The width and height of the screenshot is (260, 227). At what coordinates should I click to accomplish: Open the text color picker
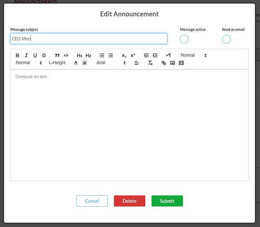pyautogui.click(x=76, y=63)
